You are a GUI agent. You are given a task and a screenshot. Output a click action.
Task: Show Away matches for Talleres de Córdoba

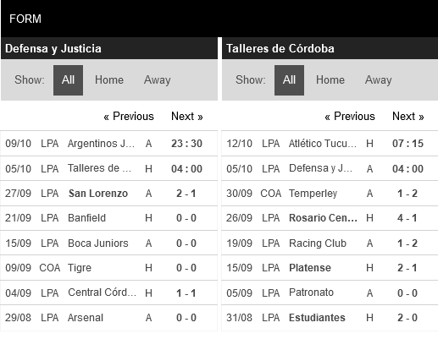click(379, 80)
